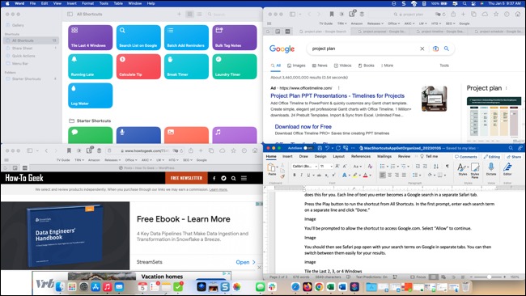Viewport: 526px width, 296px height.
Task: Toggle Underline in Word ribbon
Action: pos(308,175)
